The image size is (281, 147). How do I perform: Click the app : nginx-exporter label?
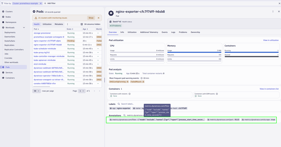click(120, 108)
